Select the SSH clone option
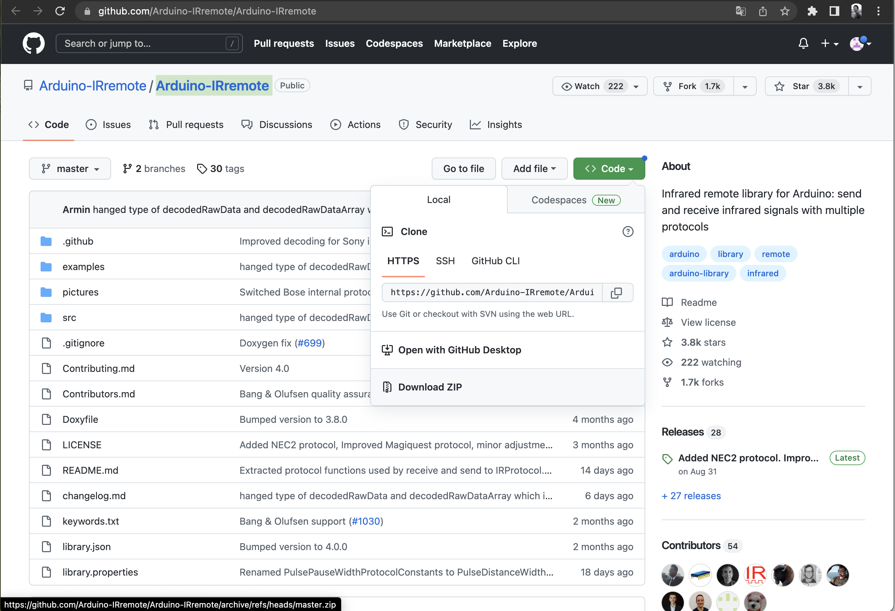 [445, 261]
